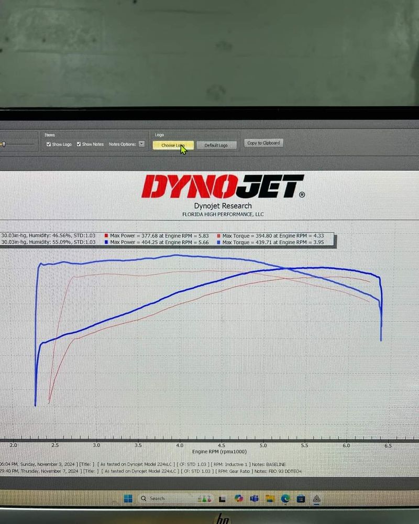Open Microsoft Teams in the taskbar
Viewport: 419px width, 524px height.
[255, 498]
